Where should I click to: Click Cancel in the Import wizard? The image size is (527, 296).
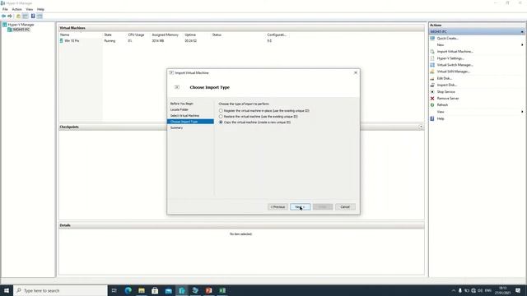tap(345, 207)
